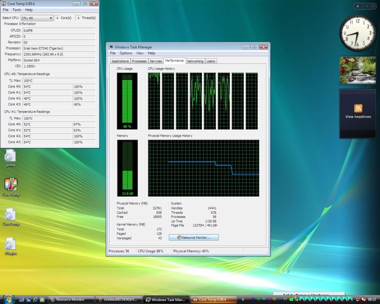
Task: Click the VID field 1.2500v
Action: tap(59, 66)
